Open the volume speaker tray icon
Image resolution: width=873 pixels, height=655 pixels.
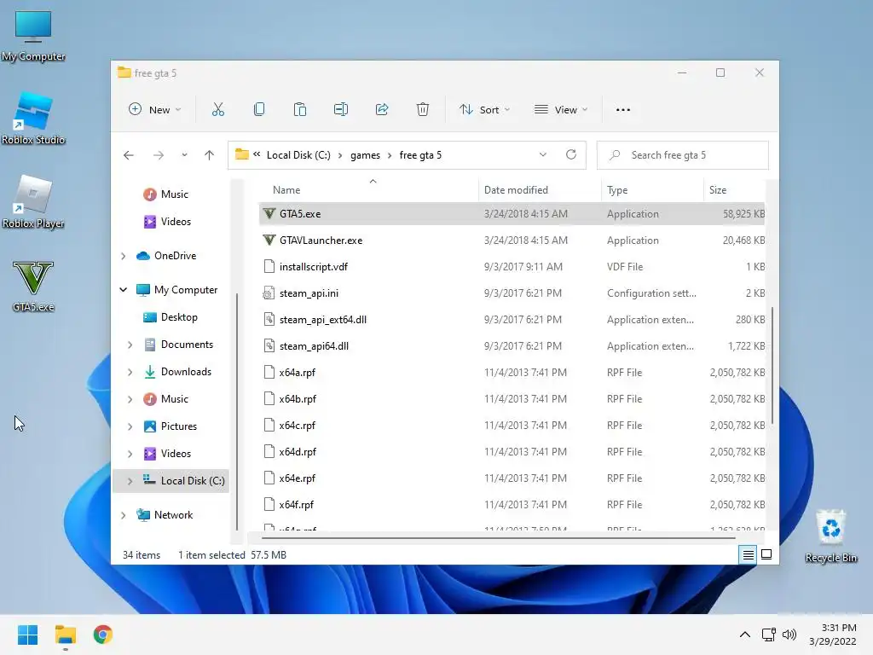[789, 635]
